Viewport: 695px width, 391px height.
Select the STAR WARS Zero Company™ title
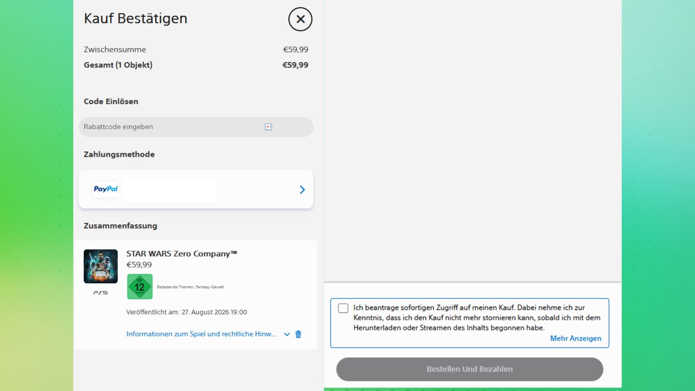182,253
